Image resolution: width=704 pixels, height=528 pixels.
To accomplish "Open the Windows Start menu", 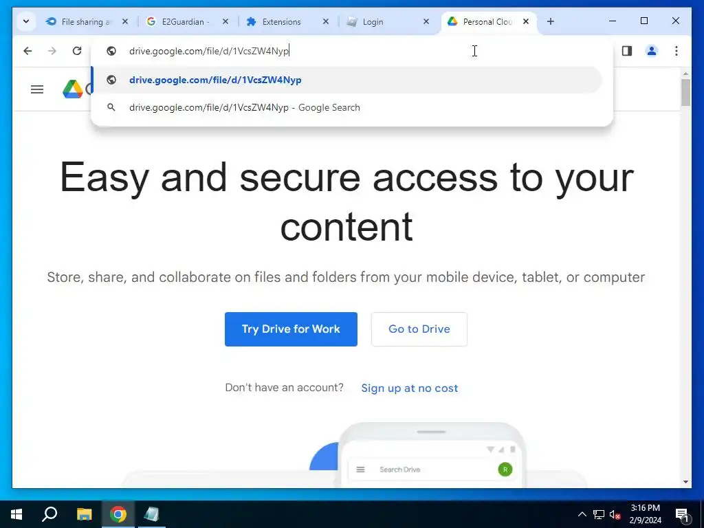I will [16, 514].
